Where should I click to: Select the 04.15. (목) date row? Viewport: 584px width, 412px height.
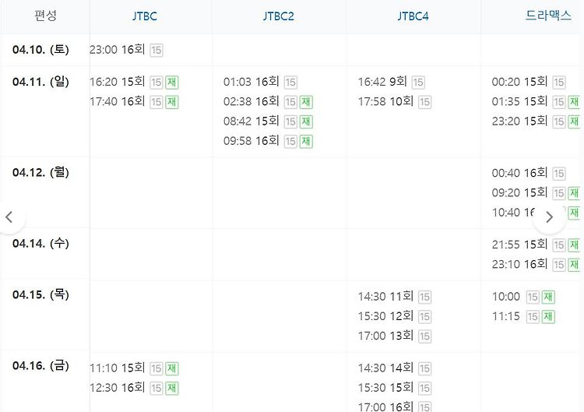(40, 294)
